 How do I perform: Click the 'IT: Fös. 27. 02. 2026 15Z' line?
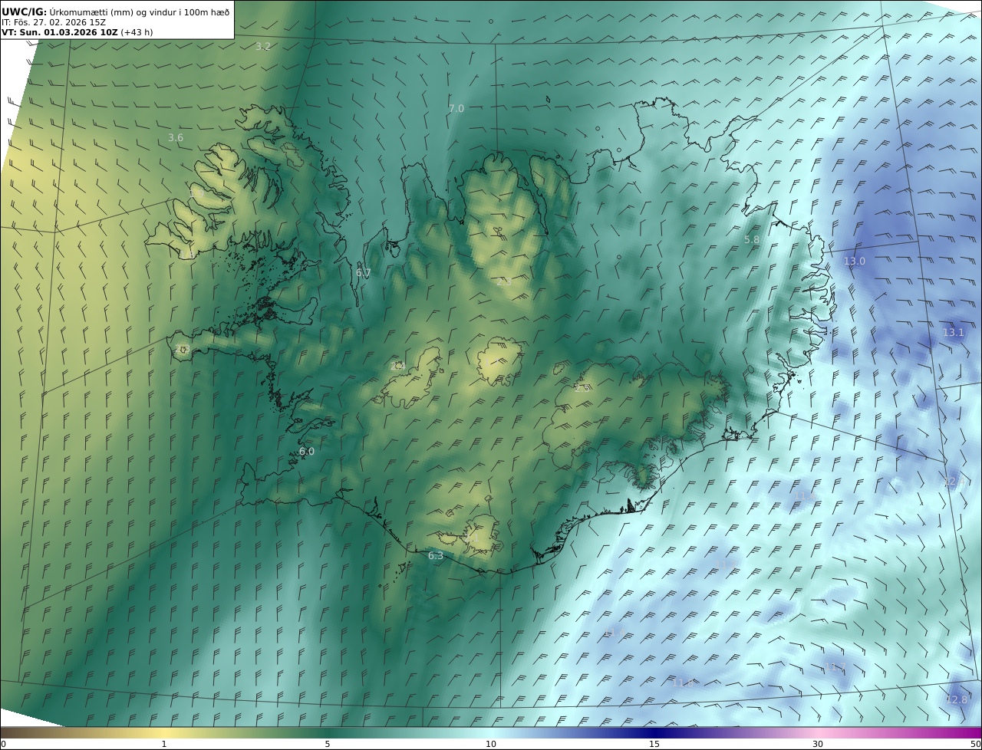(54, 22)
